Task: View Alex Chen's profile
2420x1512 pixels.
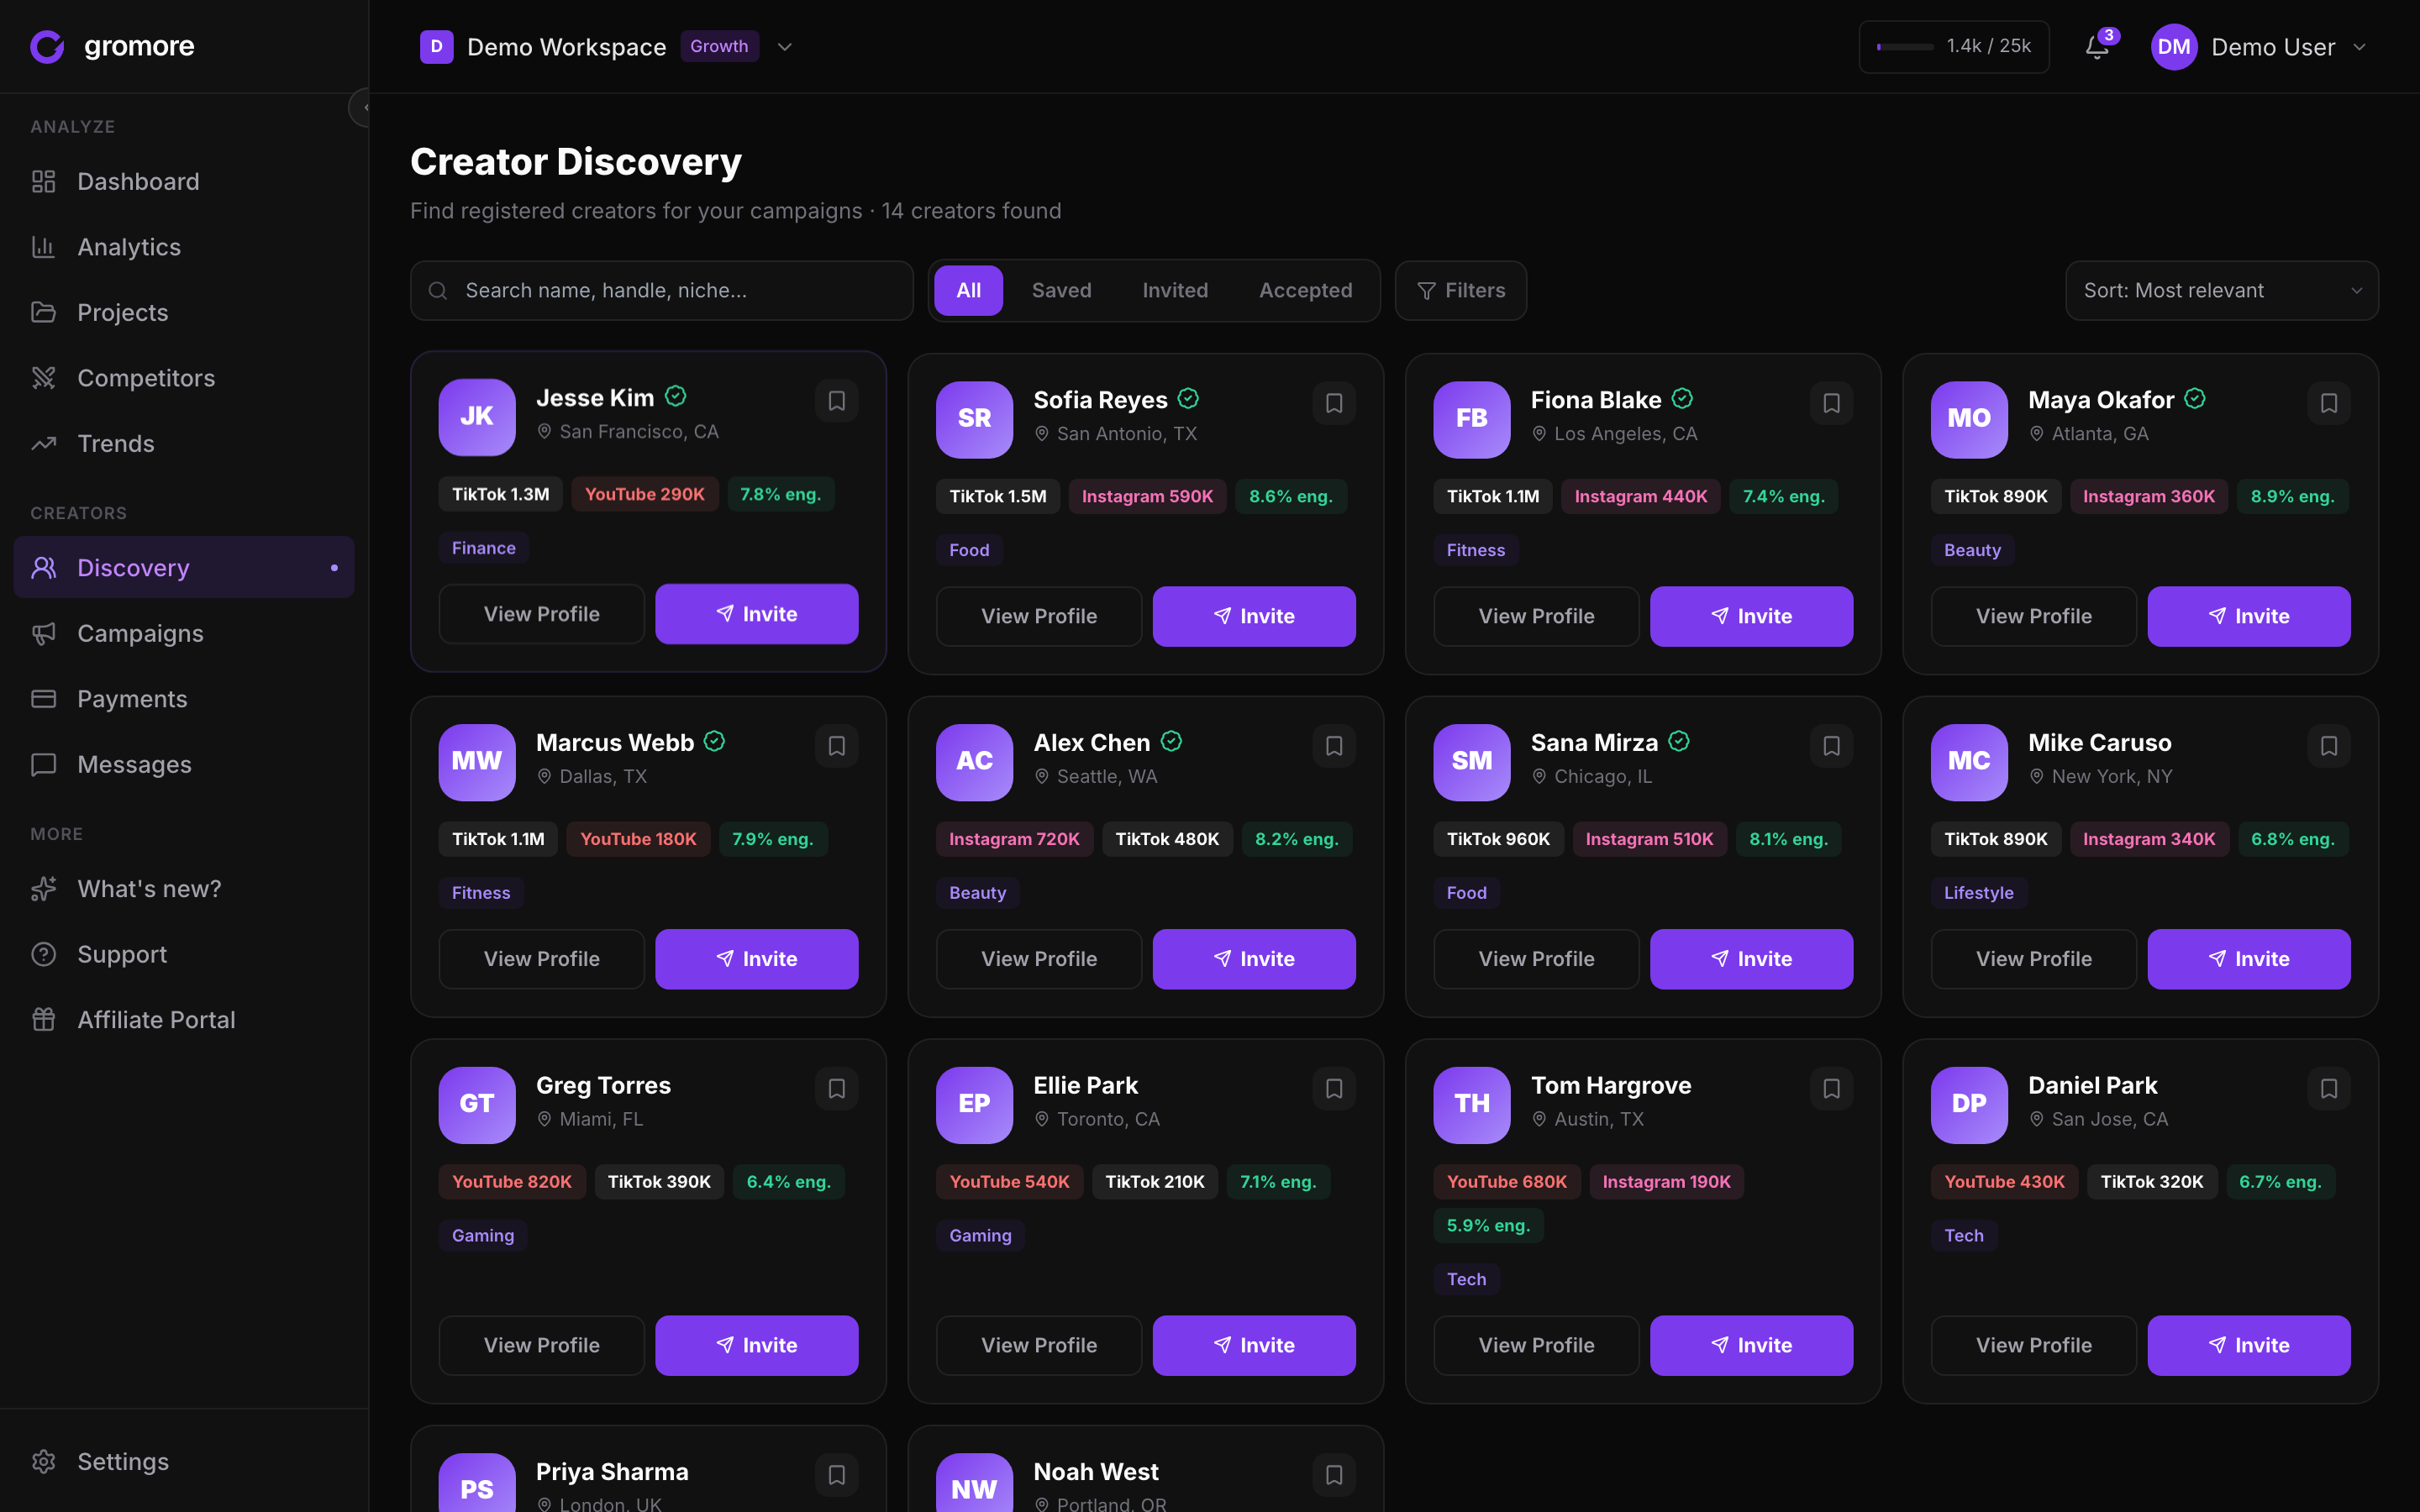Action: click(x=1038, y=959)
